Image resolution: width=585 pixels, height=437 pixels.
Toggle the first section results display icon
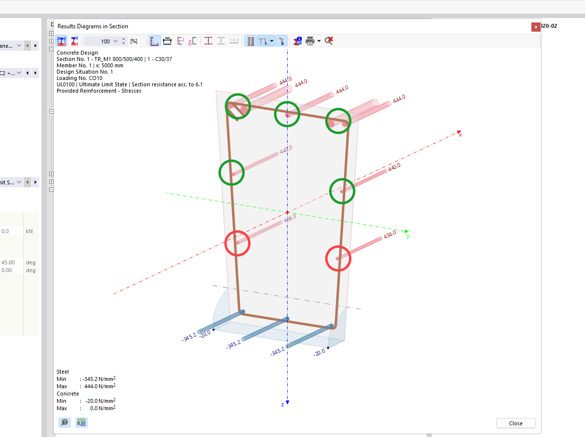coord(61,41)
